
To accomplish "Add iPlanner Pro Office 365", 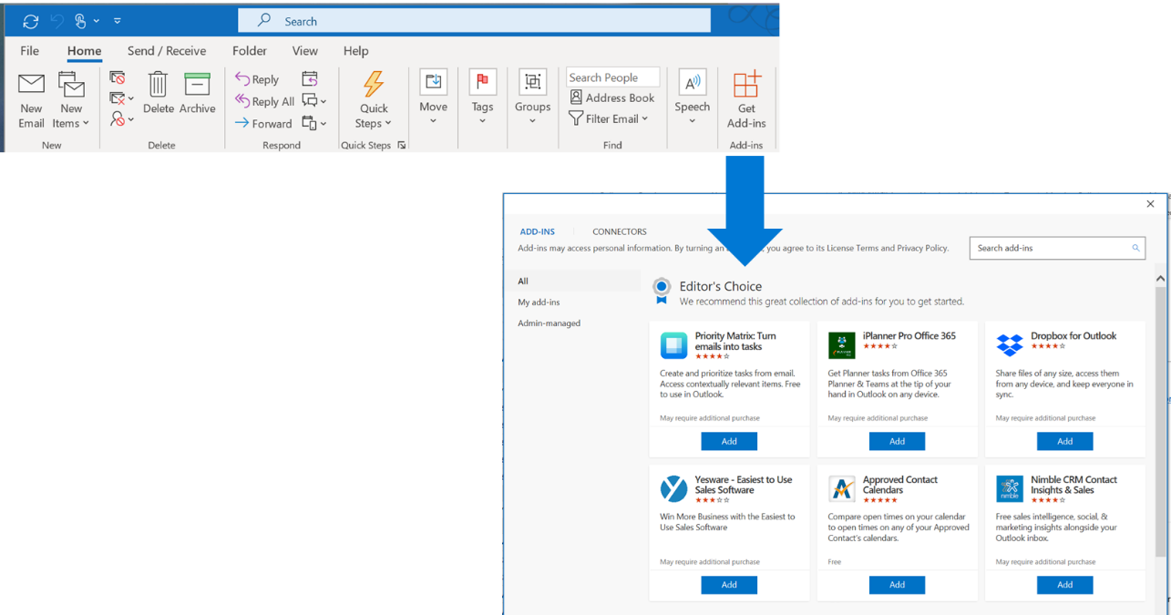I will 897,441.
